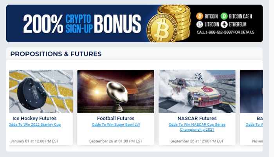Open the hockey puck thumbnail image
The image size is (274, 157).
41,91
